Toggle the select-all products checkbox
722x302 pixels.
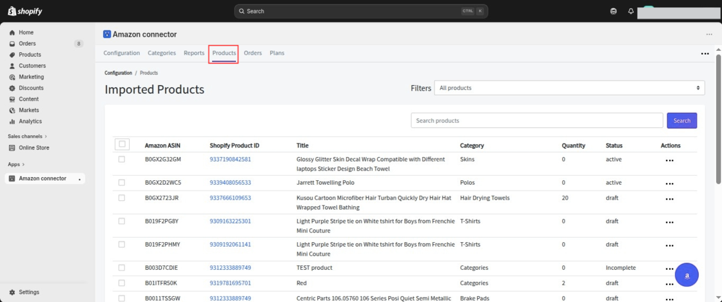(x=122, y=144)
